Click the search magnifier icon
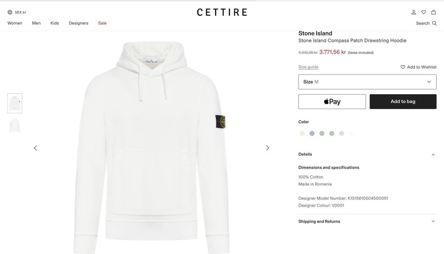The width and height of the screenshot is (444, 254). [x=435, y=23]
